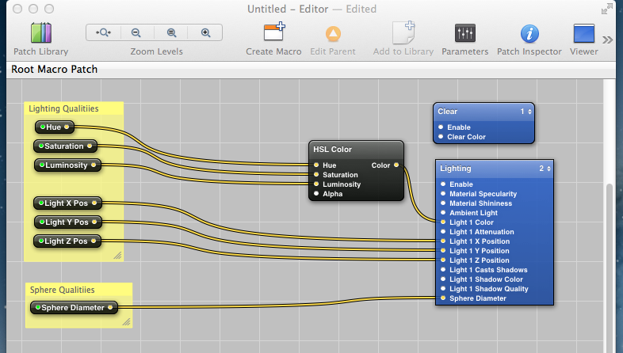The height and width of the screenshot is (353, 623).
Task: Select the Root Macro Patch breadcrumb
Action: [x=54, y=70]
